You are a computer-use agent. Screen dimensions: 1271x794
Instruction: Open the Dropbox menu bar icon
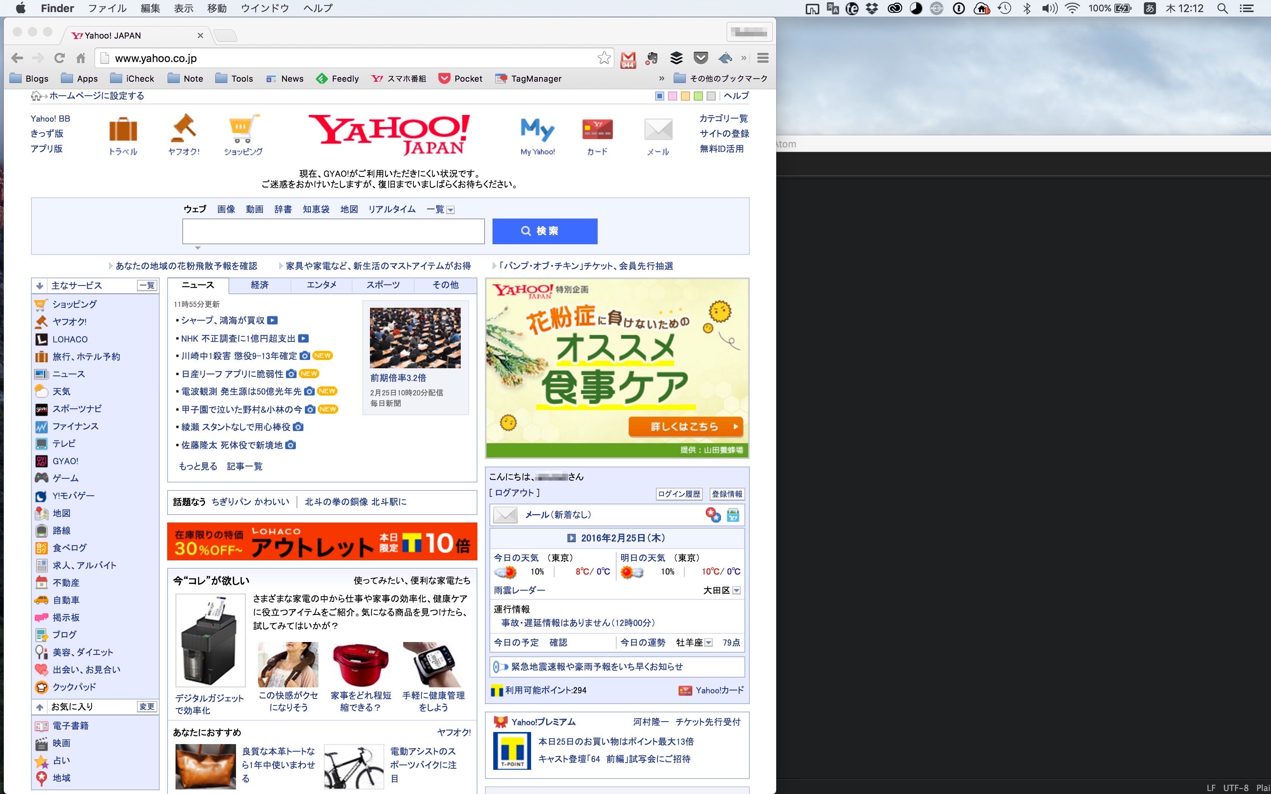pos(872,8)
